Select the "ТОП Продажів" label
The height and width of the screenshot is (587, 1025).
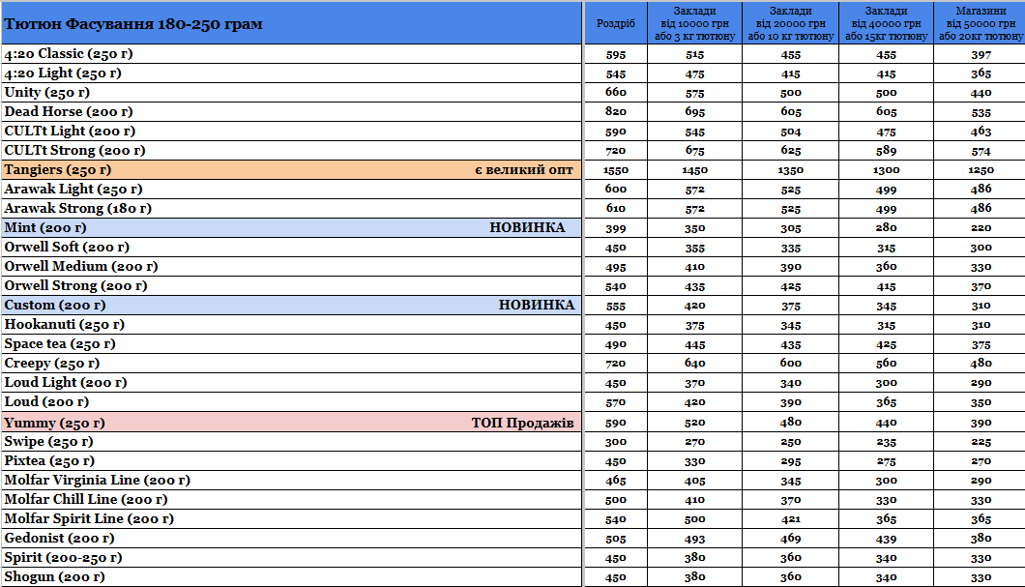tap(523, 424)
